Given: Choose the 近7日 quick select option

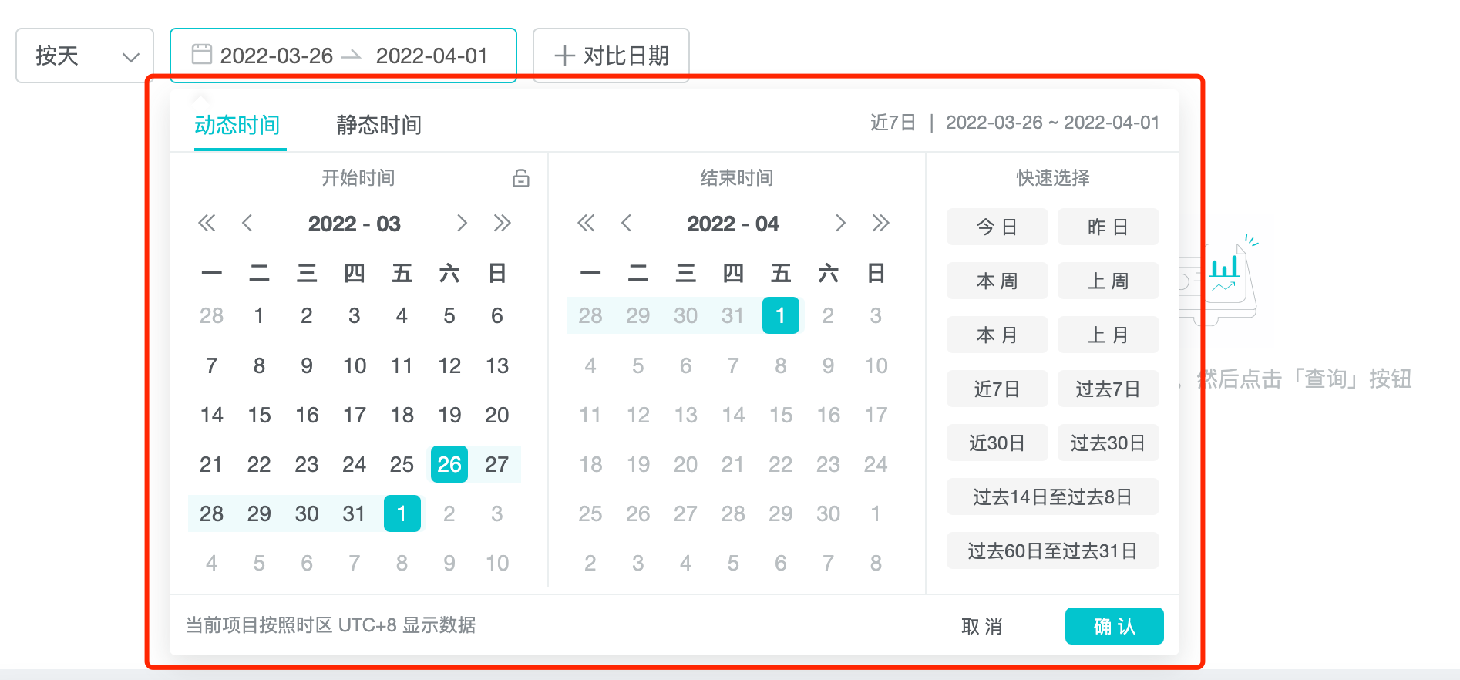Looking at the screenshot, I should [x=997, y=389].
